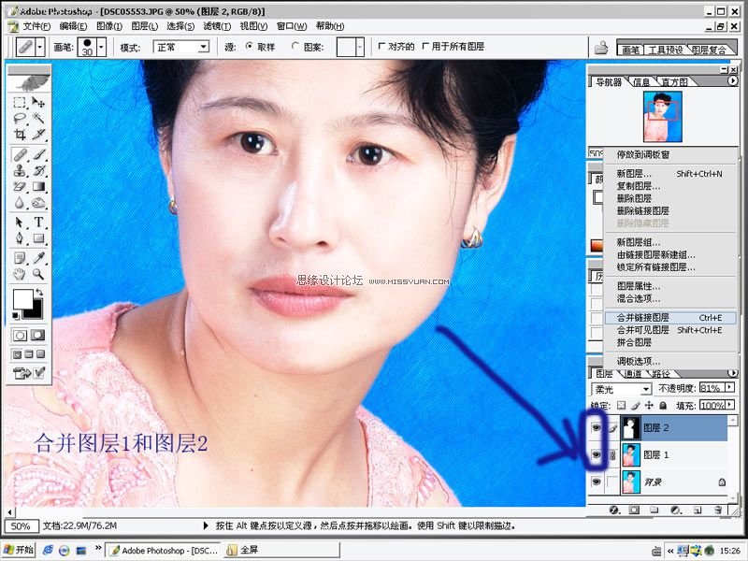Switch to the 通道 tab
Screen dimensions: 748x561
[633, 375]
